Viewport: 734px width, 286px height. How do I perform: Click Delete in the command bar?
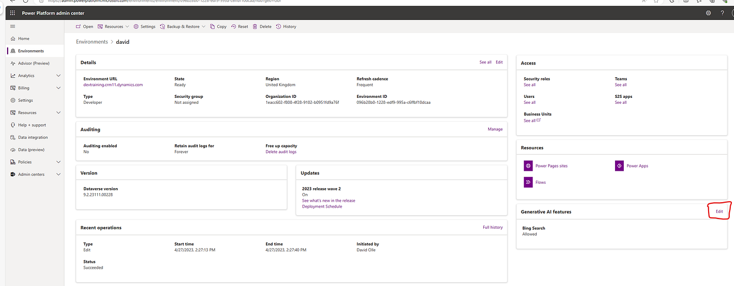(x=262, y=26)
